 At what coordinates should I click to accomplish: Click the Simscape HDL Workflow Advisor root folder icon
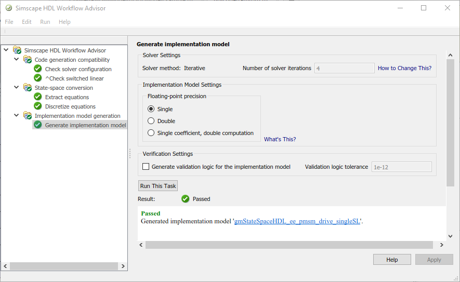pos(17,50)
